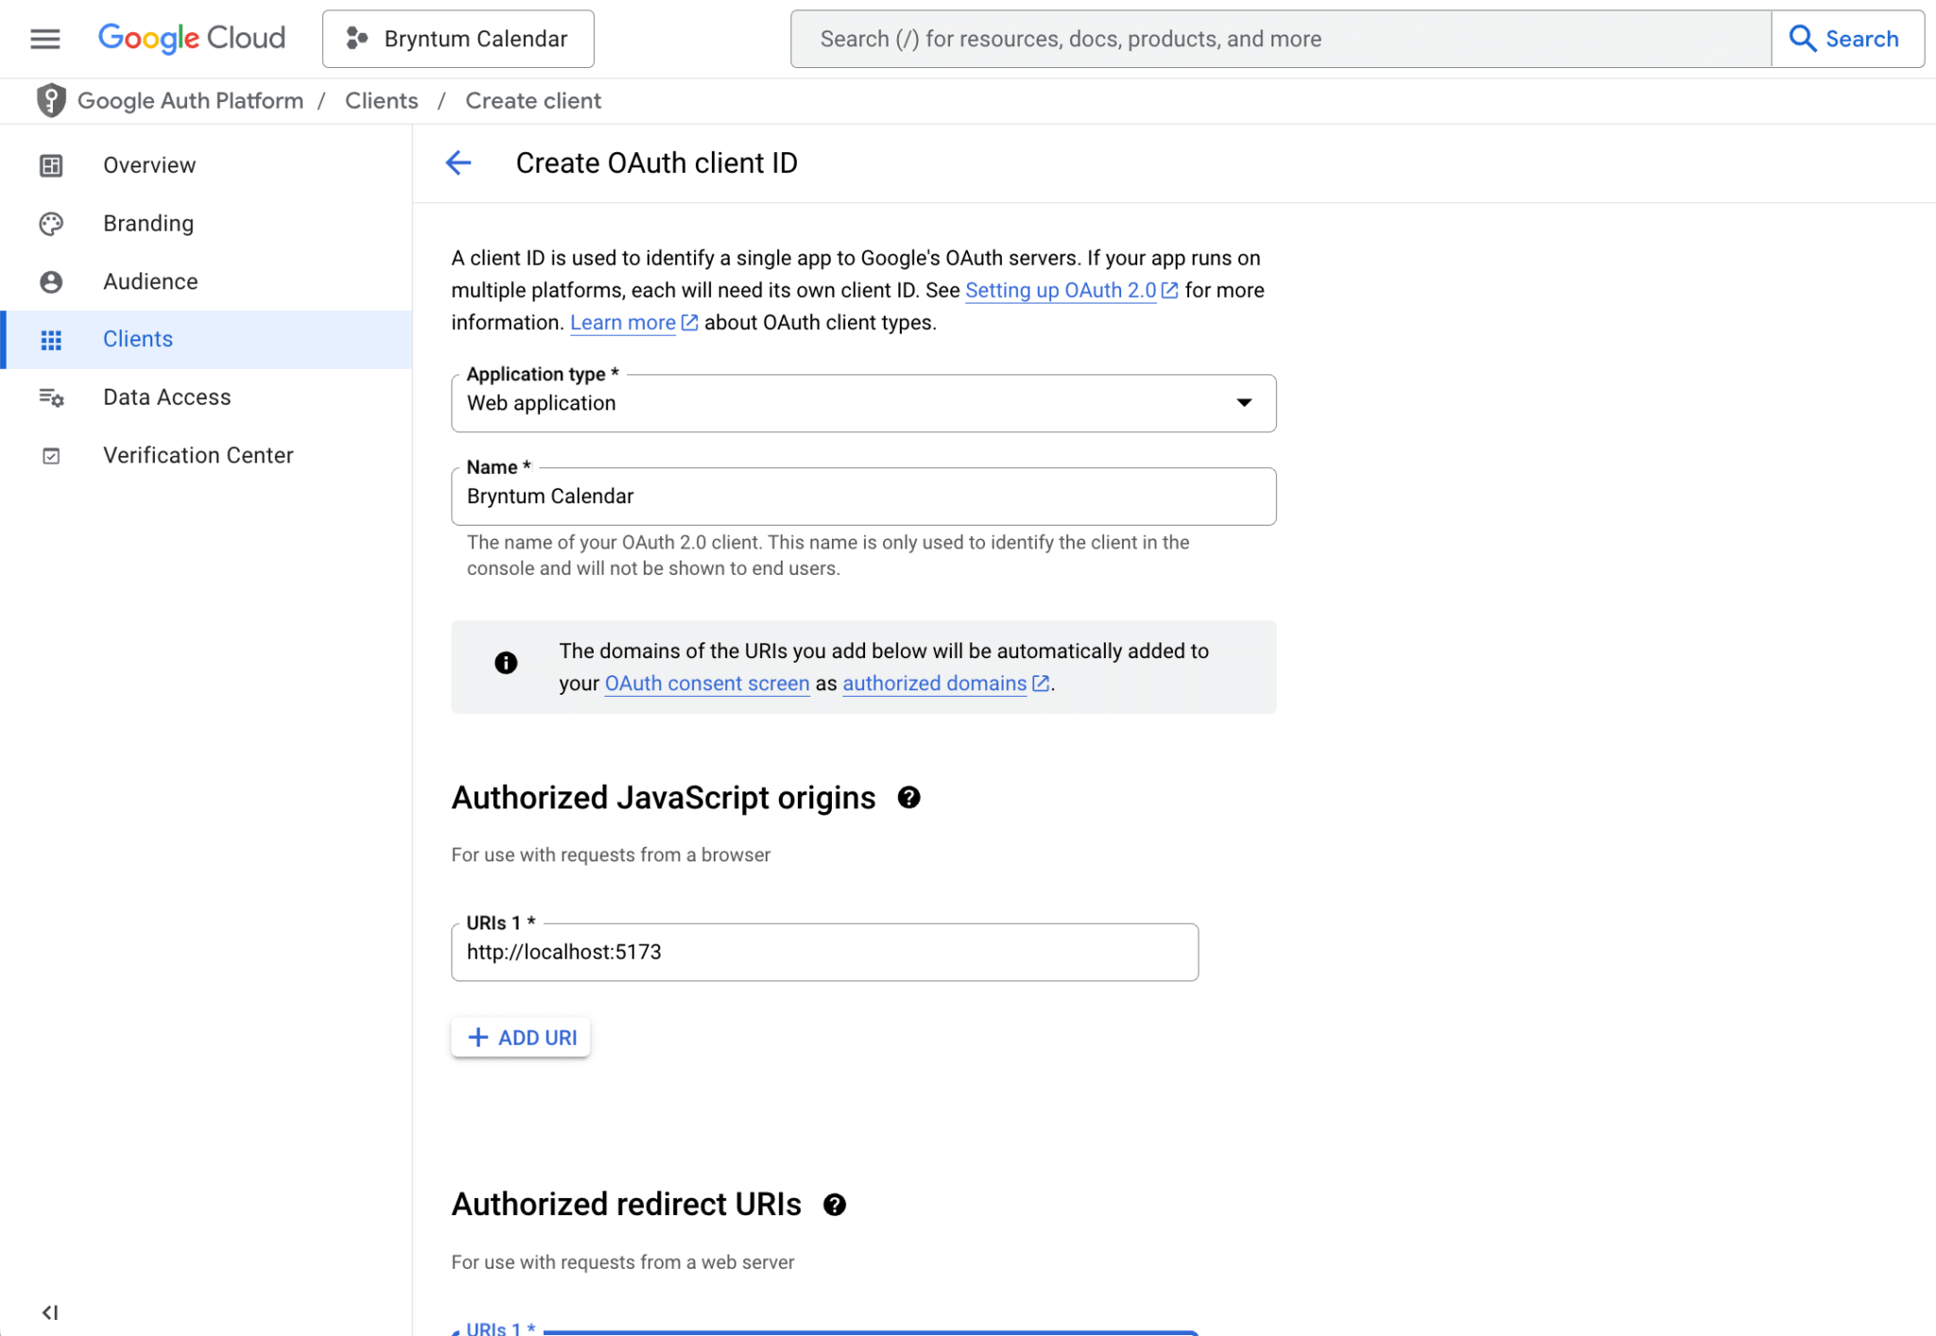Click the blue Search button
This screenshot has width=1936, height=1336.
pos(1847,39)
